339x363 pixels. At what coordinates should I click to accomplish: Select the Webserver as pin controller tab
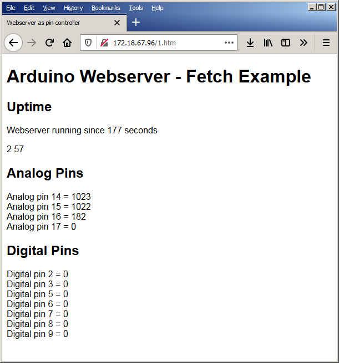55,23
